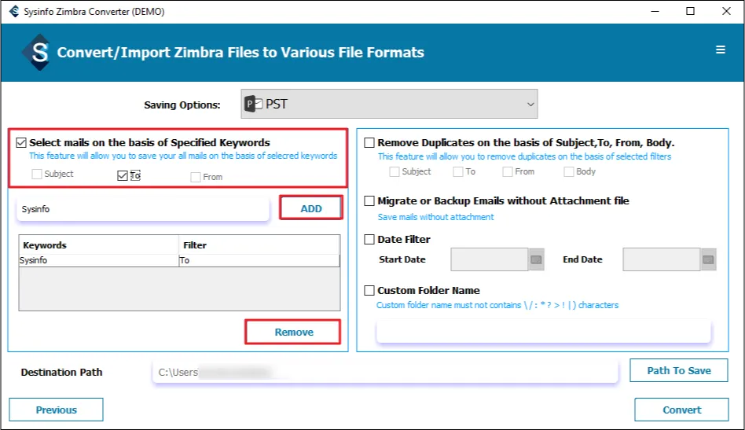Open the End Date calendar picker
745x430 pixels.
point(709,259)
